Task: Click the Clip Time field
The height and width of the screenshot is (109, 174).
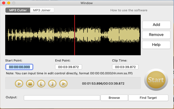Action: (125, 67)
